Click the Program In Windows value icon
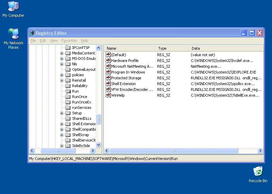This screenshot has height=194, width=272. (x=108, y=72)
